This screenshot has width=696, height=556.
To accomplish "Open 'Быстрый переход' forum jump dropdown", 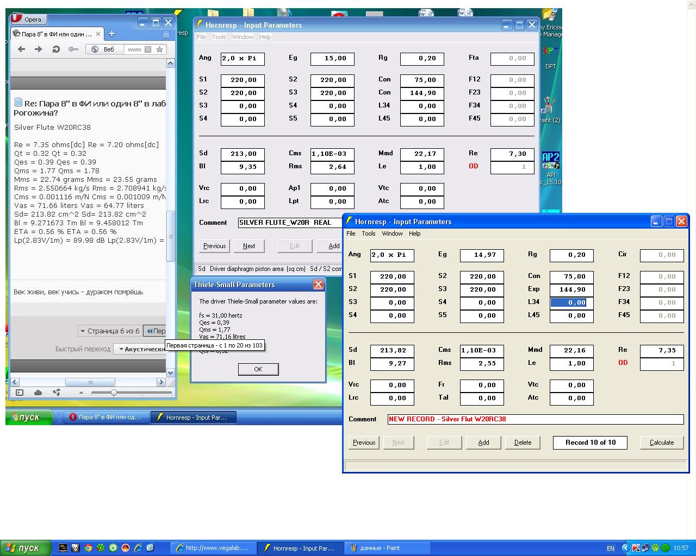I will point(141,349).
